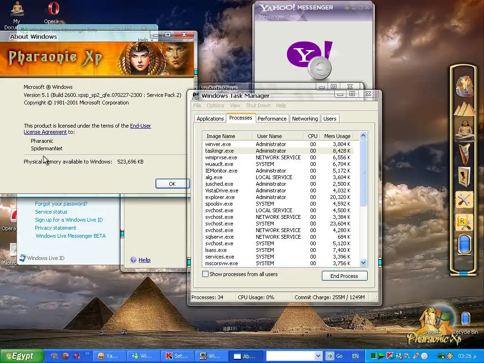
Task: Click the process list scrollbar thumb
Action: (363, 173)
